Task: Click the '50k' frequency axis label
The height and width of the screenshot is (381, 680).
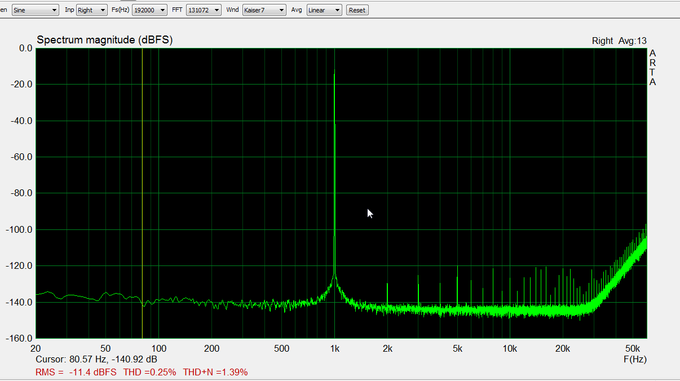Action: tap(633, 348)
